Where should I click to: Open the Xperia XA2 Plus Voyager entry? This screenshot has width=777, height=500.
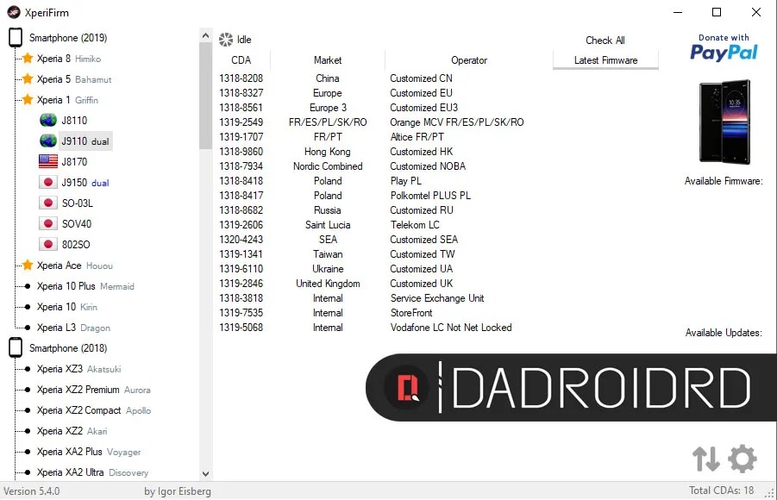point(89,452)
